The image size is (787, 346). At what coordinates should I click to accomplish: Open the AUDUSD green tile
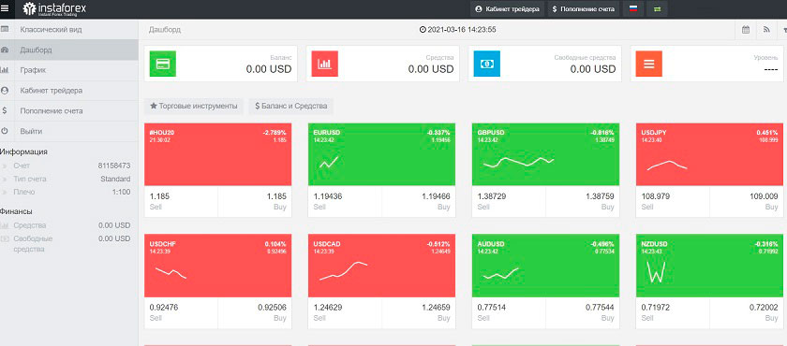pyautogui.click(x=546, y=266)
